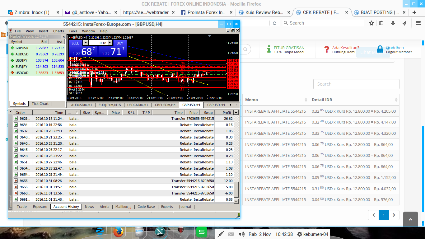Open the AUDUSDm,H1 chart tab
The image size is (425, 239).
[x=82, y=105]
